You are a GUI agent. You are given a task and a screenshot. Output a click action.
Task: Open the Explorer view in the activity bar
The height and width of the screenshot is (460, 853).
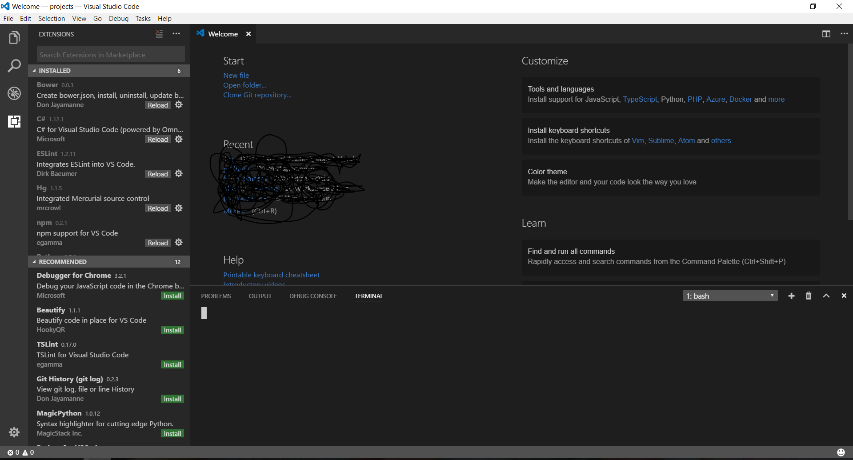[x=14, y=37]
